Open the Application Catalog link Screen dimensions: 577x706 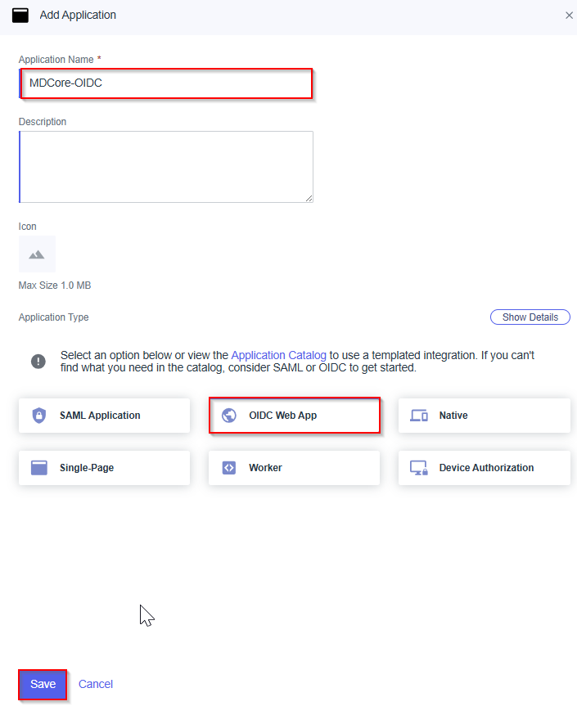[x=278, y=355]
